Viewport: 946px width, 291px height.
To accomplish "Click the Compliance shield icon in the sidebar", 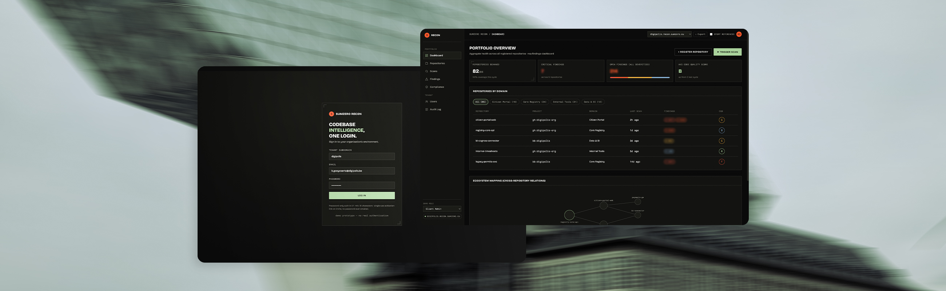I will (426, 87).
